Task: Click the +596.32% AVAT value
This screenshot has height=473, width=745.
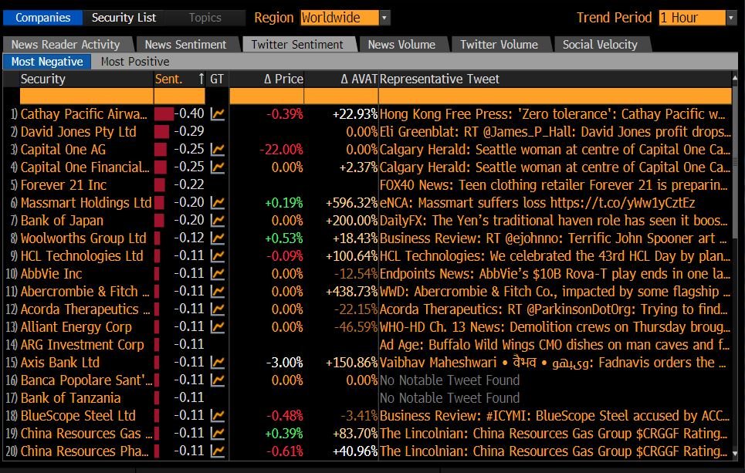Action: pos(351,203)
